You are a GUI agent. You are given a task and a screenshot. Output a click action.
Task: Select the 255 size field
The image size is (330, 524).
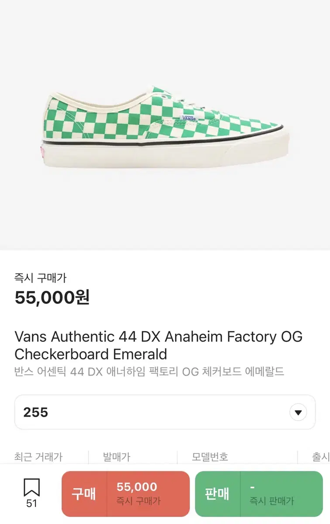[165, 412]
